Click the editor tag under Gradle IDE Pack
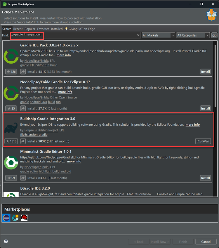 click(x=39, y=65)
